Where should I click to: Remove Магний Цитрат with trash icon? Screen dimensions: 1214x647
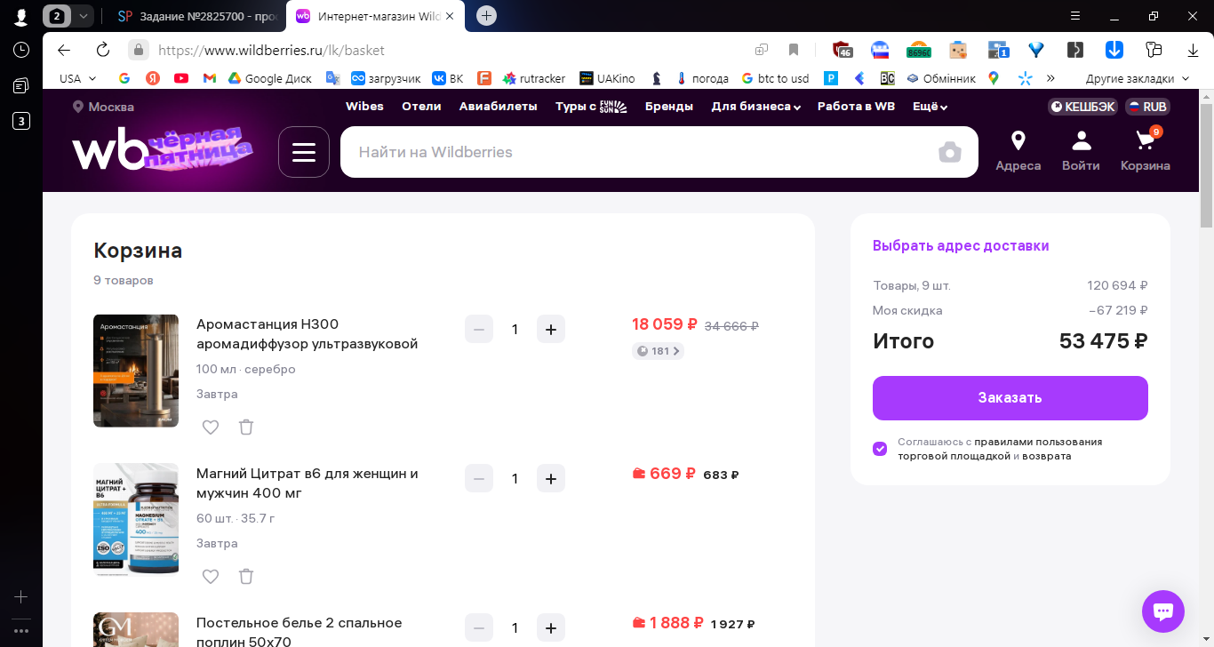point(246,577)
